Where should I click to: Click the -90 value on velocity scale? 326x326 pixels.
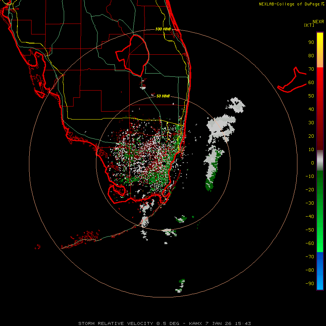(x=310, y=284)
